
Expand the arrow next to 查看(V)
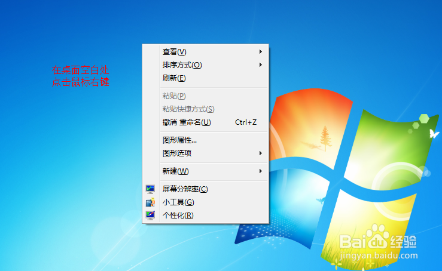(x=261, y=52)
